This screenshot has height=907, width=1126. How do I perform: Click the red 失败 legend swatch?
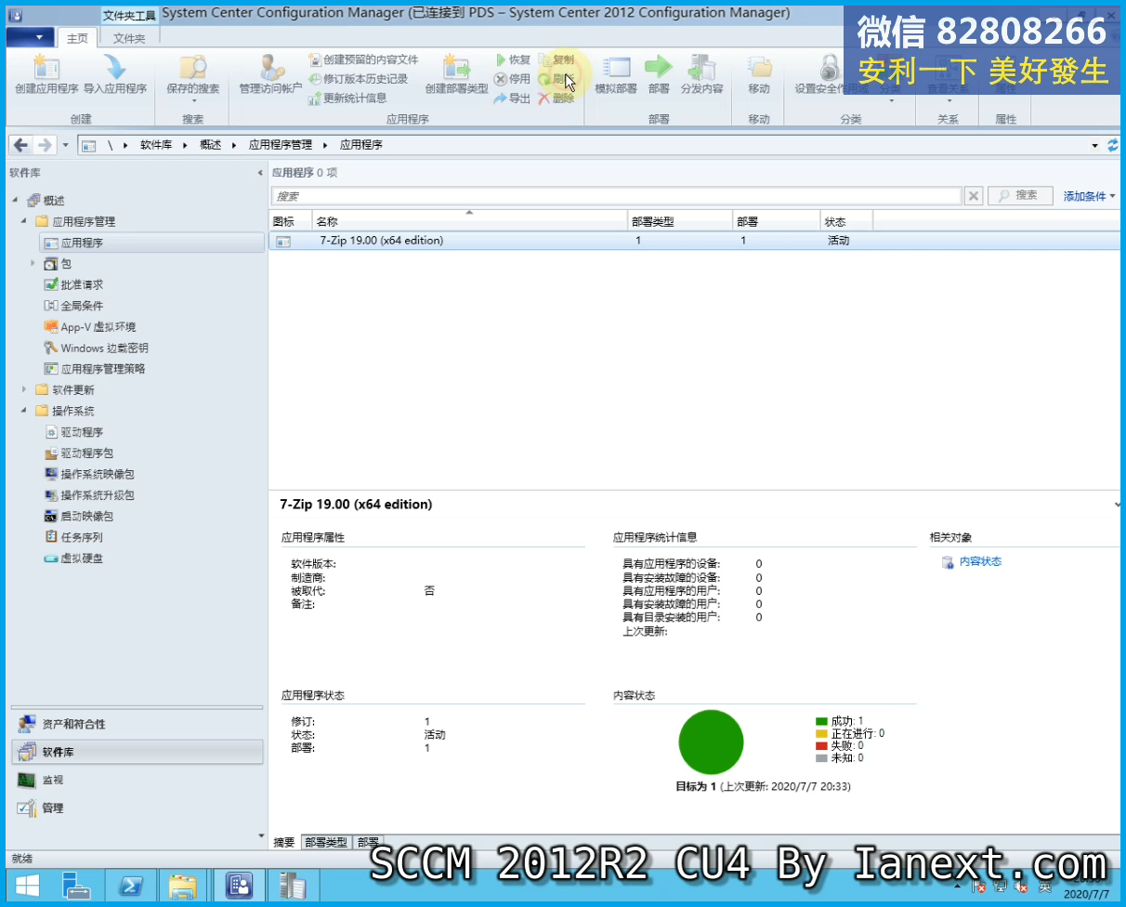pyautogui.click(x=821, y=745)
